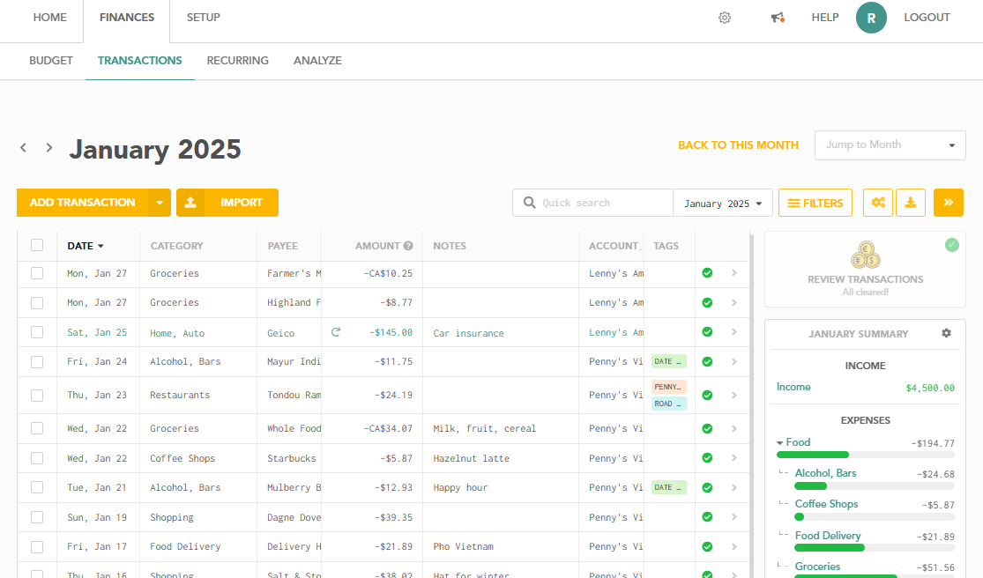Open the Budget tab

click(x=51, y=61)
